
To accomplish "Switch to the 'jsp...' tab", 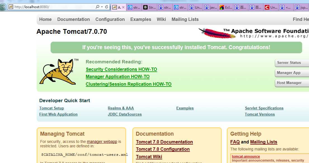I will point(301,8).
